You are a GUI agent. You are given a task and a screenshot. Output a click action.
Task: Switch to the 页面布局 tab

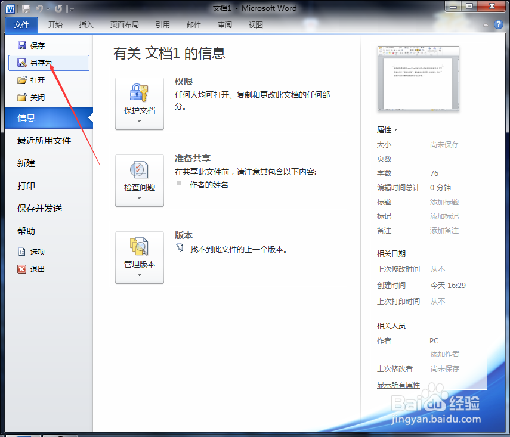125,25
